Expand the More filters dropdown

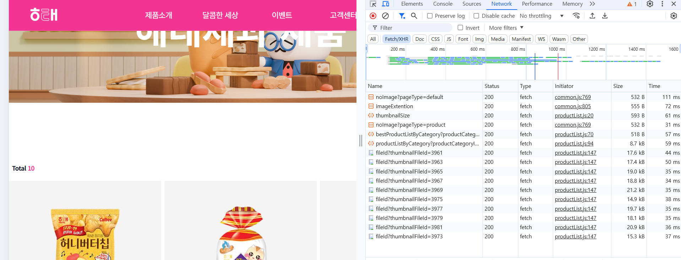pos(506,28)
